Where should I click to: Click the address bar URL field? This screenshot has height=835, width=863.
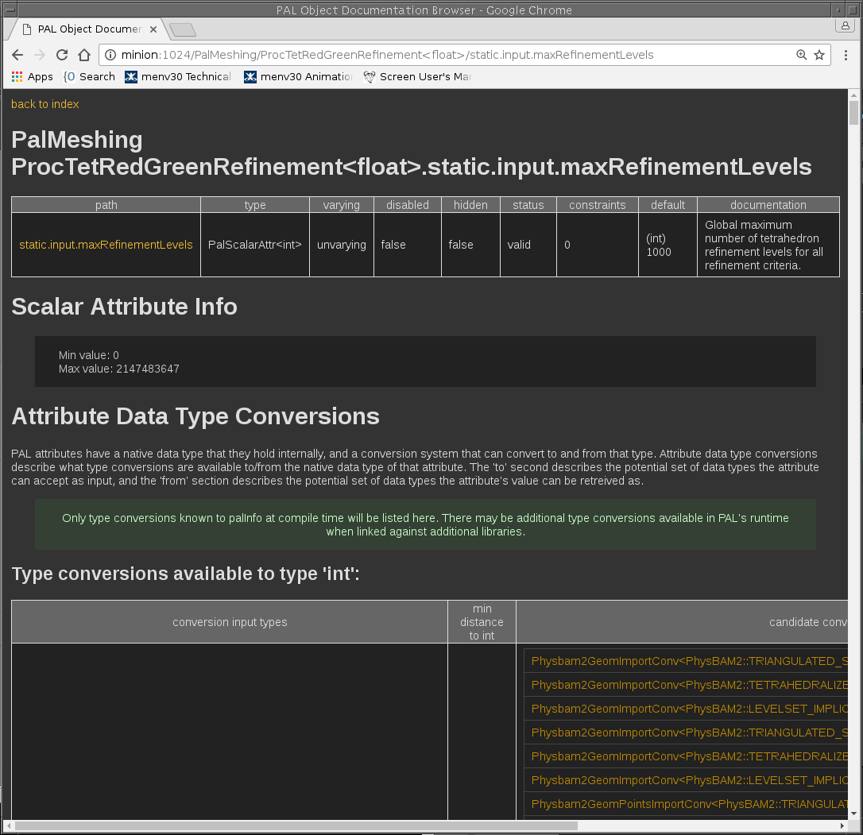tap(445, 56)
